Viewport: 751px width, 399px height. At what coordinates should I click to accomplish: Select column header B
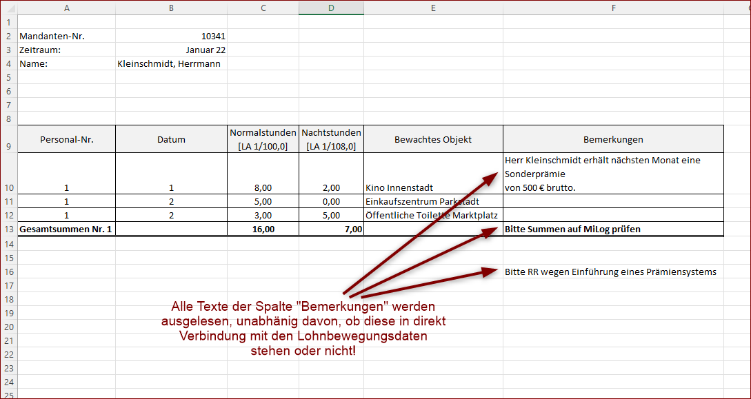click(x=172, y=8)
